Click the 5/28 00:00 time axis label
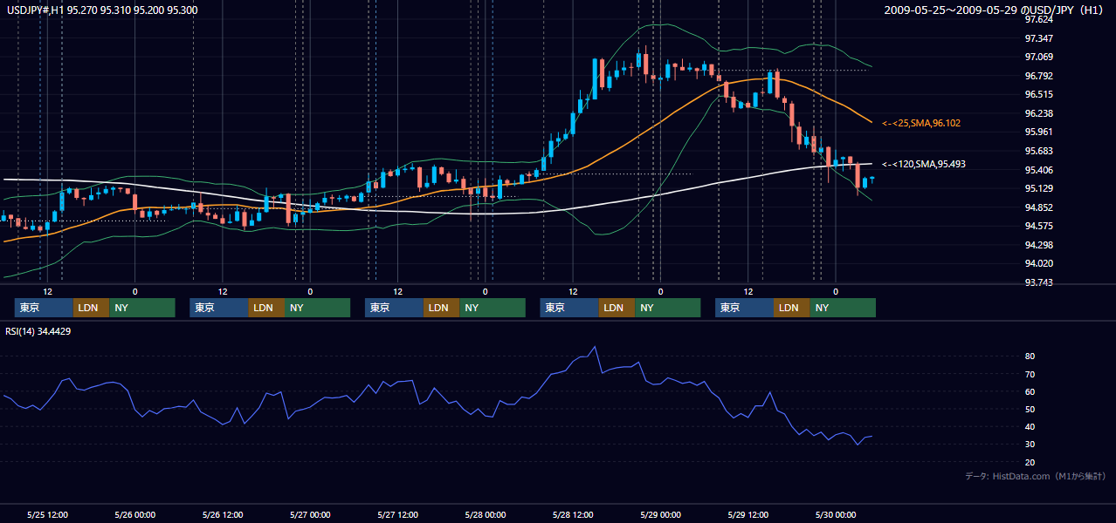 (485, 514)
